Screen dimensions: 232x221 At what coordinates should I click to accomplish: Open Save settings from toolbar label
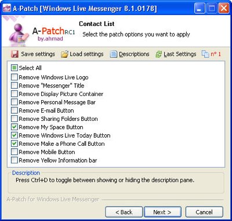coord(38,54)
